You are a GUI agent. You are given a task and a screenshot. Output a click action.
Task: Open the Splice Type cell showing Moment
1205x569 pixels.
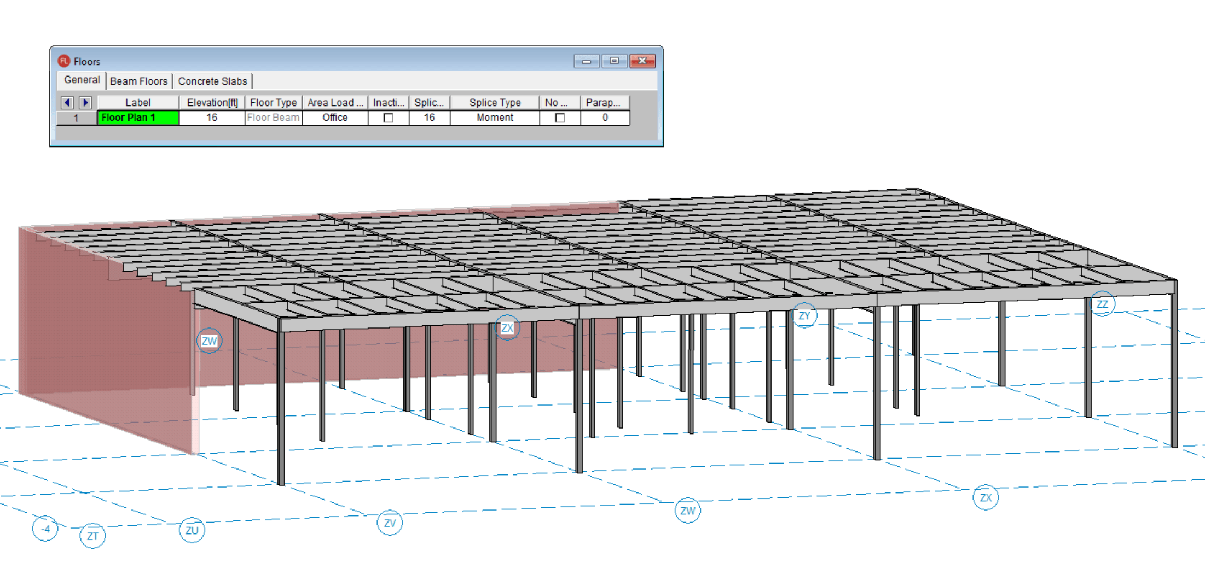coord(495,118)
